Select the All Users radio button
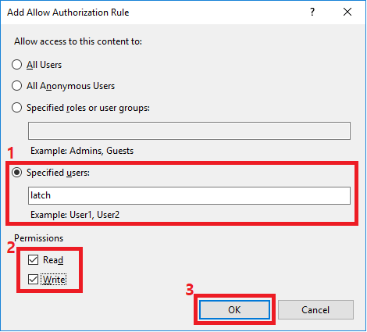The height and width of the screenshot is (332, 367). point(17,65)
